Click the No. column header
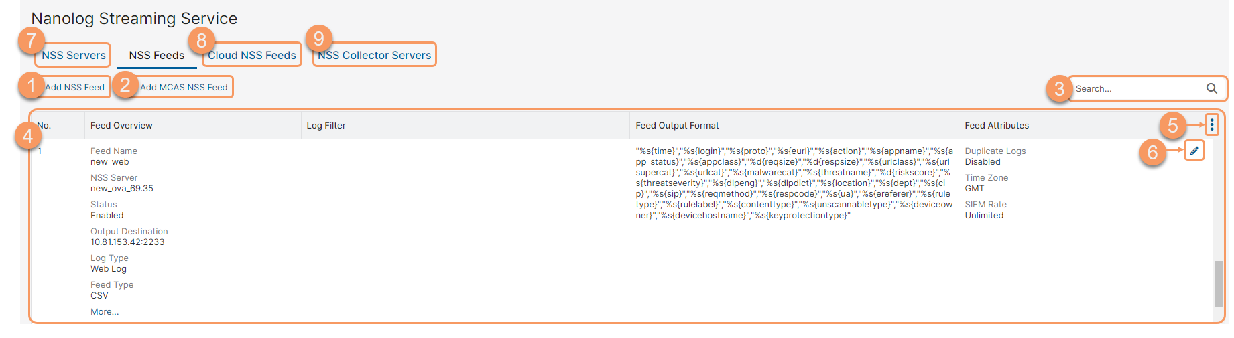 point(44,125)
